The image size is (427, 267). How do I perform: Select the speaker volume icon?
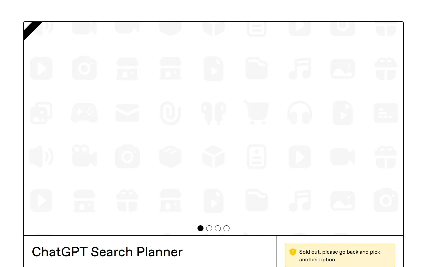click(41, 156)
